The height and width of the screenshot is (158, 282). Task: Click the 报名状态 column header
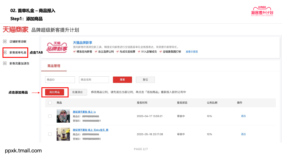(x=182, y=103)
